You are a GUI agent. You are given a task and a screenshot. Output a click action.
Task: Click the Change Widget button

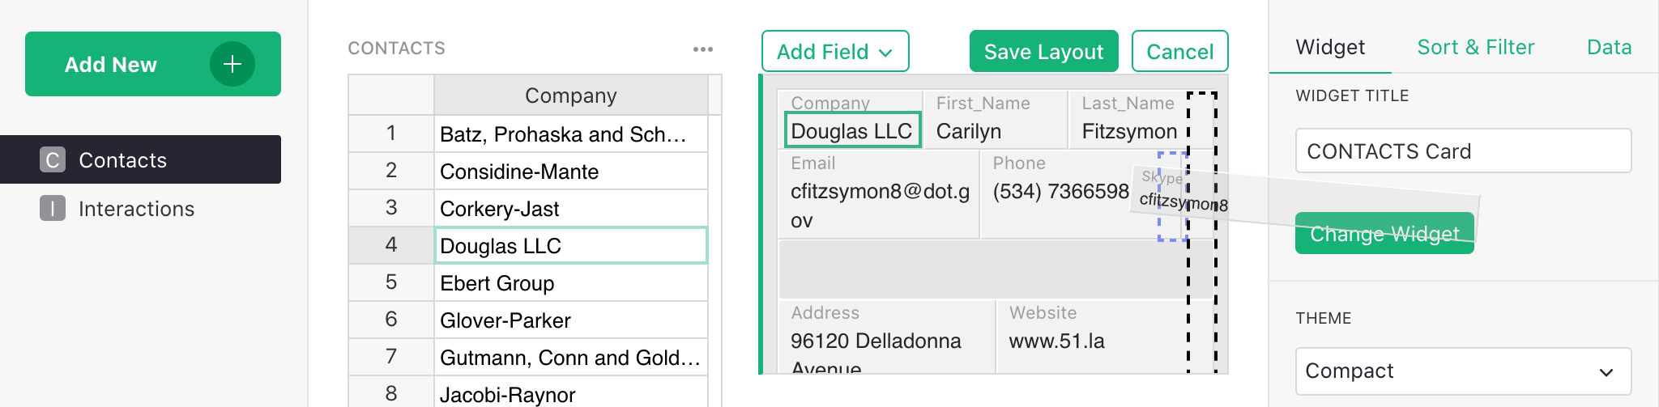click(1384, 235)
